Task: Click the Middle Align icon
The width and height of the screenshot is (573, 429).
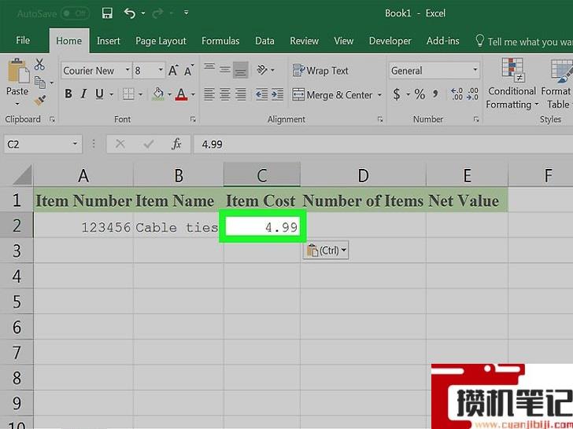Action: click(225, 69)
